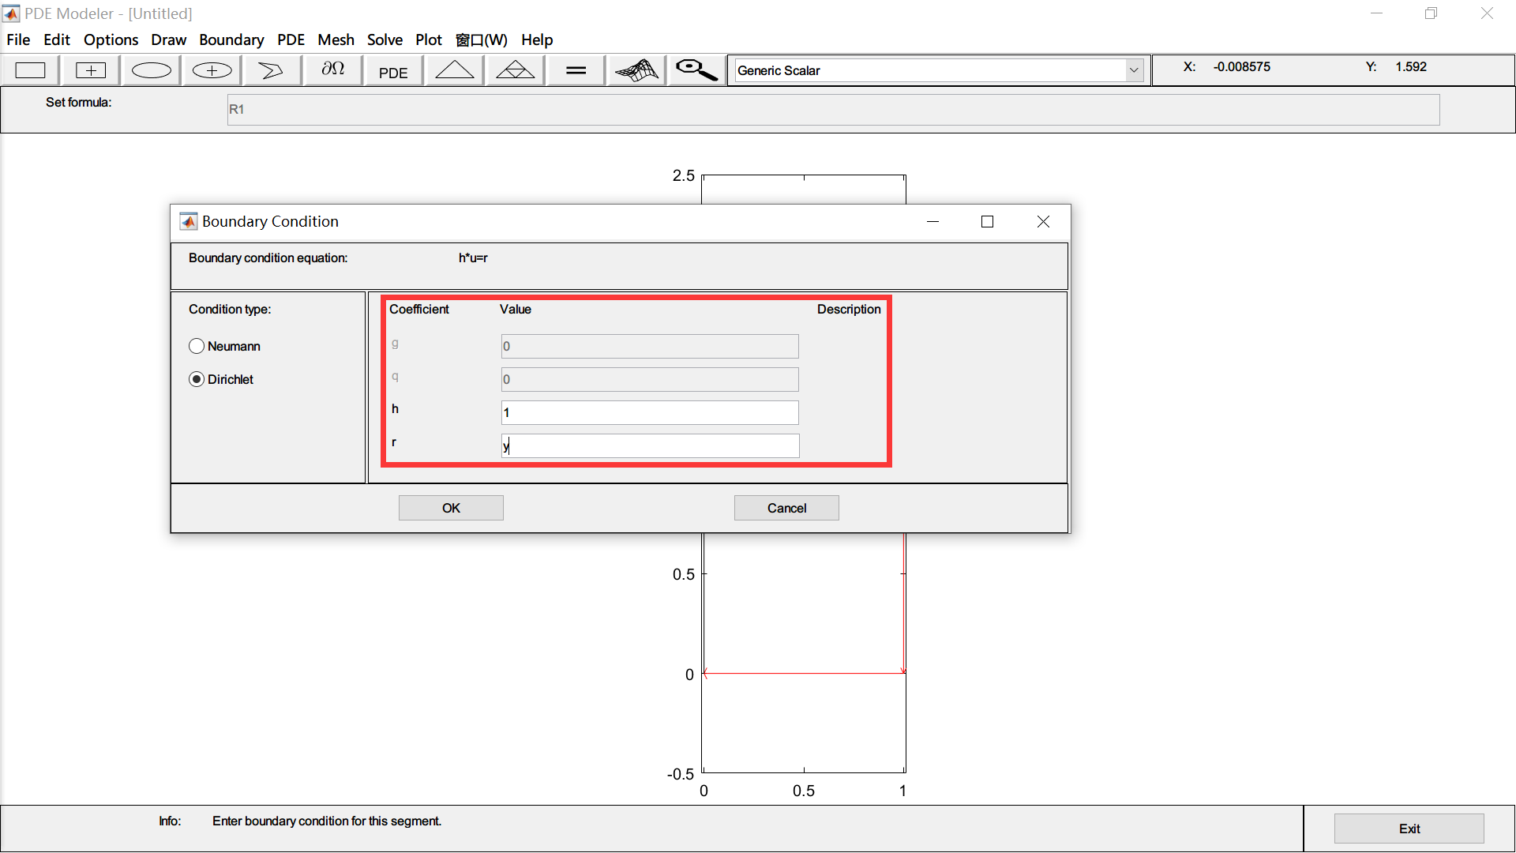Activate the zoom magnifier tool
Image resolution: width=1516 pixels, height=853 pixels.
695,70
